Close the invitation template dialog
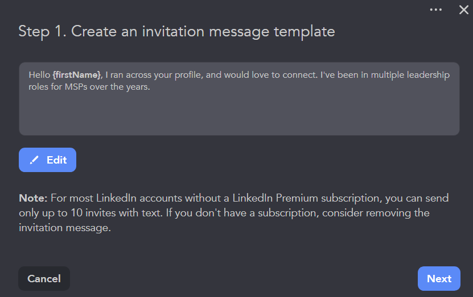This screenshot has height=297, width=473. tap(463, 10)
